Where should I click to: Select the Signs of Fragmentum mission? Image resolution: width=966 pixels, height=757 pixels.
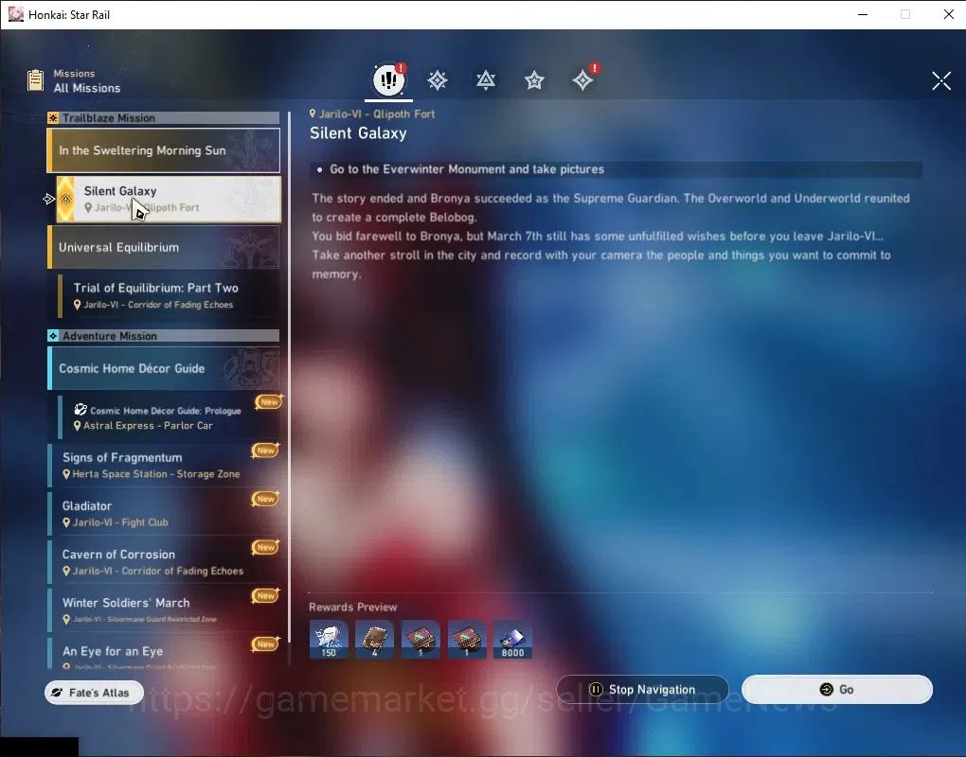[x=163, y=466]
